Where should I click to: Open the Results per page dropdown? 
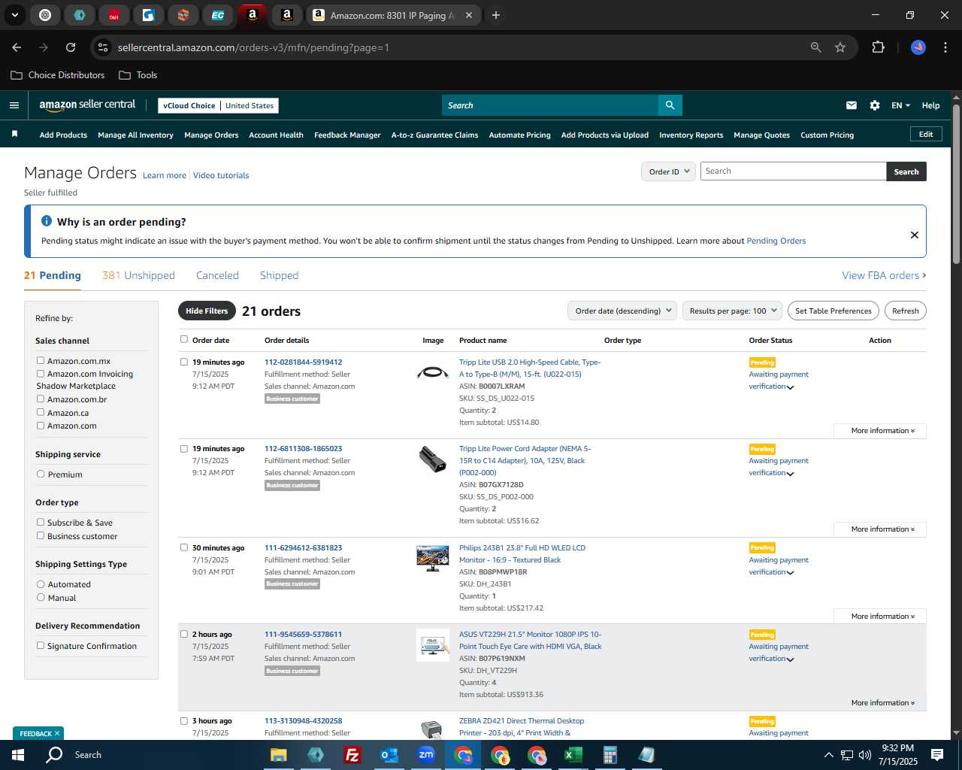point(733,311)
